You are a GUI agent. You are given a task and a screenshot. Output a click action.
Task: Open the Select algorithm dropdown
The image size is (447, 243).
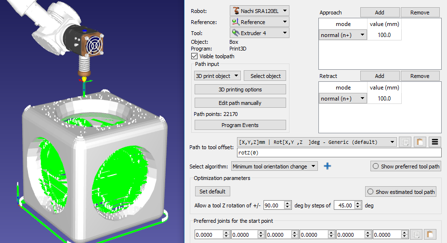pos(274,166)
